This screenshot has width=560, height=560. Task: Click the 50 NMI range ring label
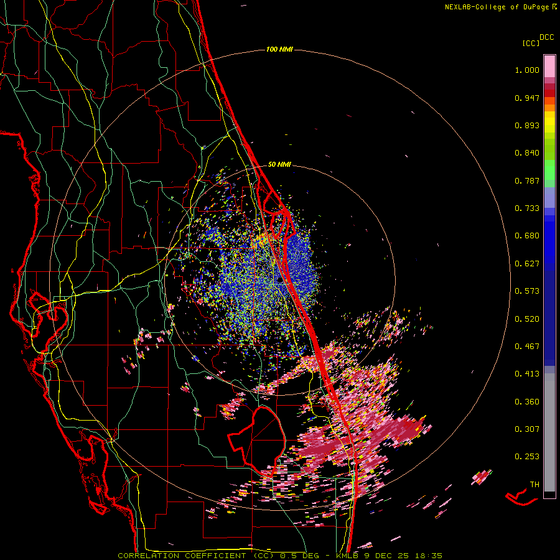tap(279, 165)
